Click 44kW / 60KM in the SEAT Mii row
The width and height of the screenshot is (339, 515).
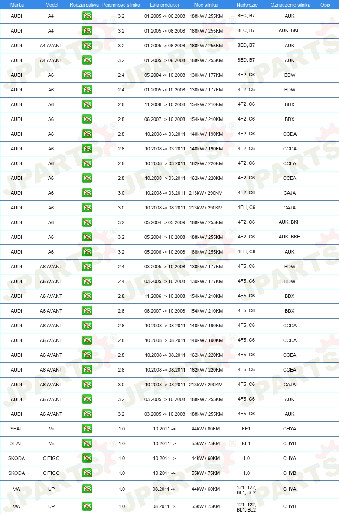click(x=205, y=429)
